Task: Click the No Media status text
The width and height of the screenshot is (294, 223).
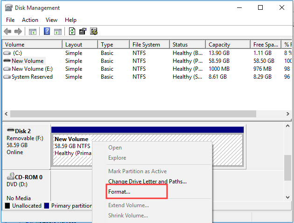Action: click(x=19, y=198)
